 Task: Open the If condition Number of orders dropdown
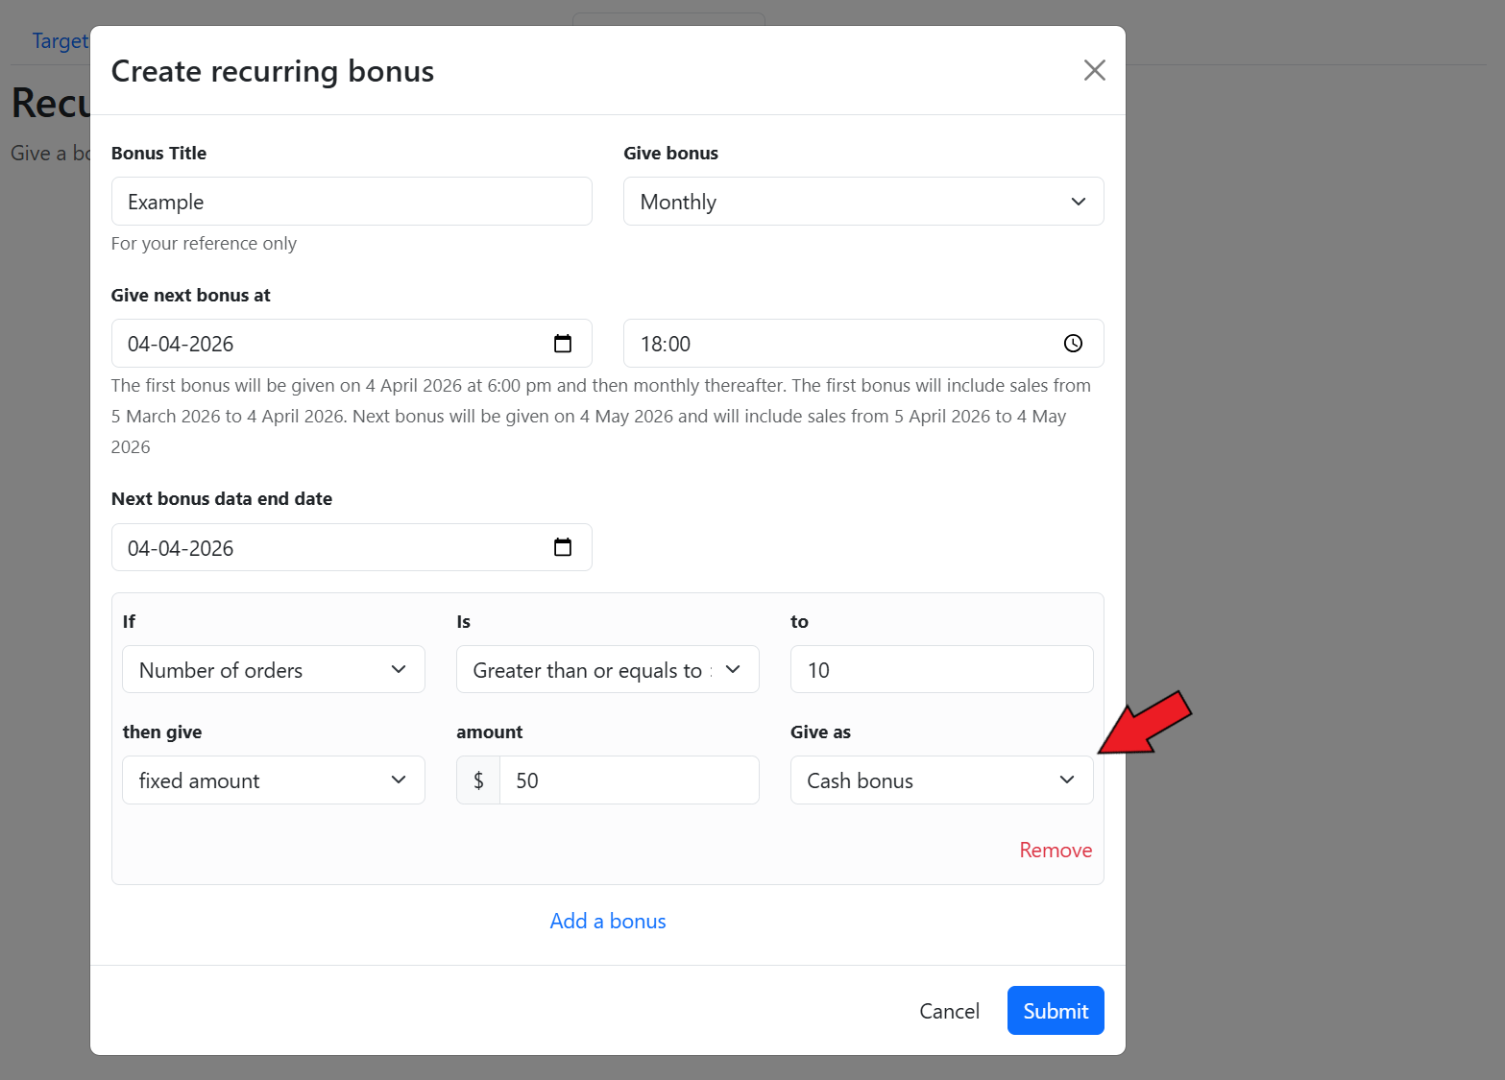click(273, 670)
